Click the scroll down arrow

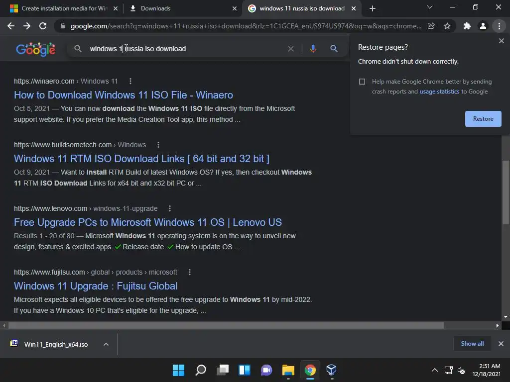pos(506,317)
